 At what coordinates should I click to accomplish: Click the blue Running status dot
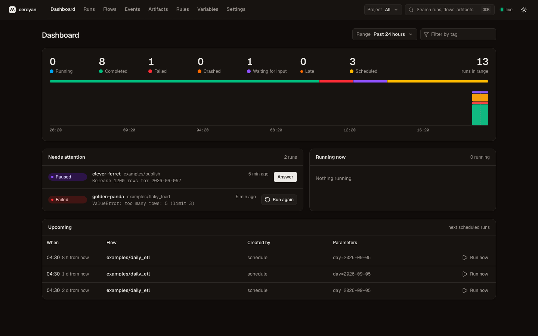(52, 71)
